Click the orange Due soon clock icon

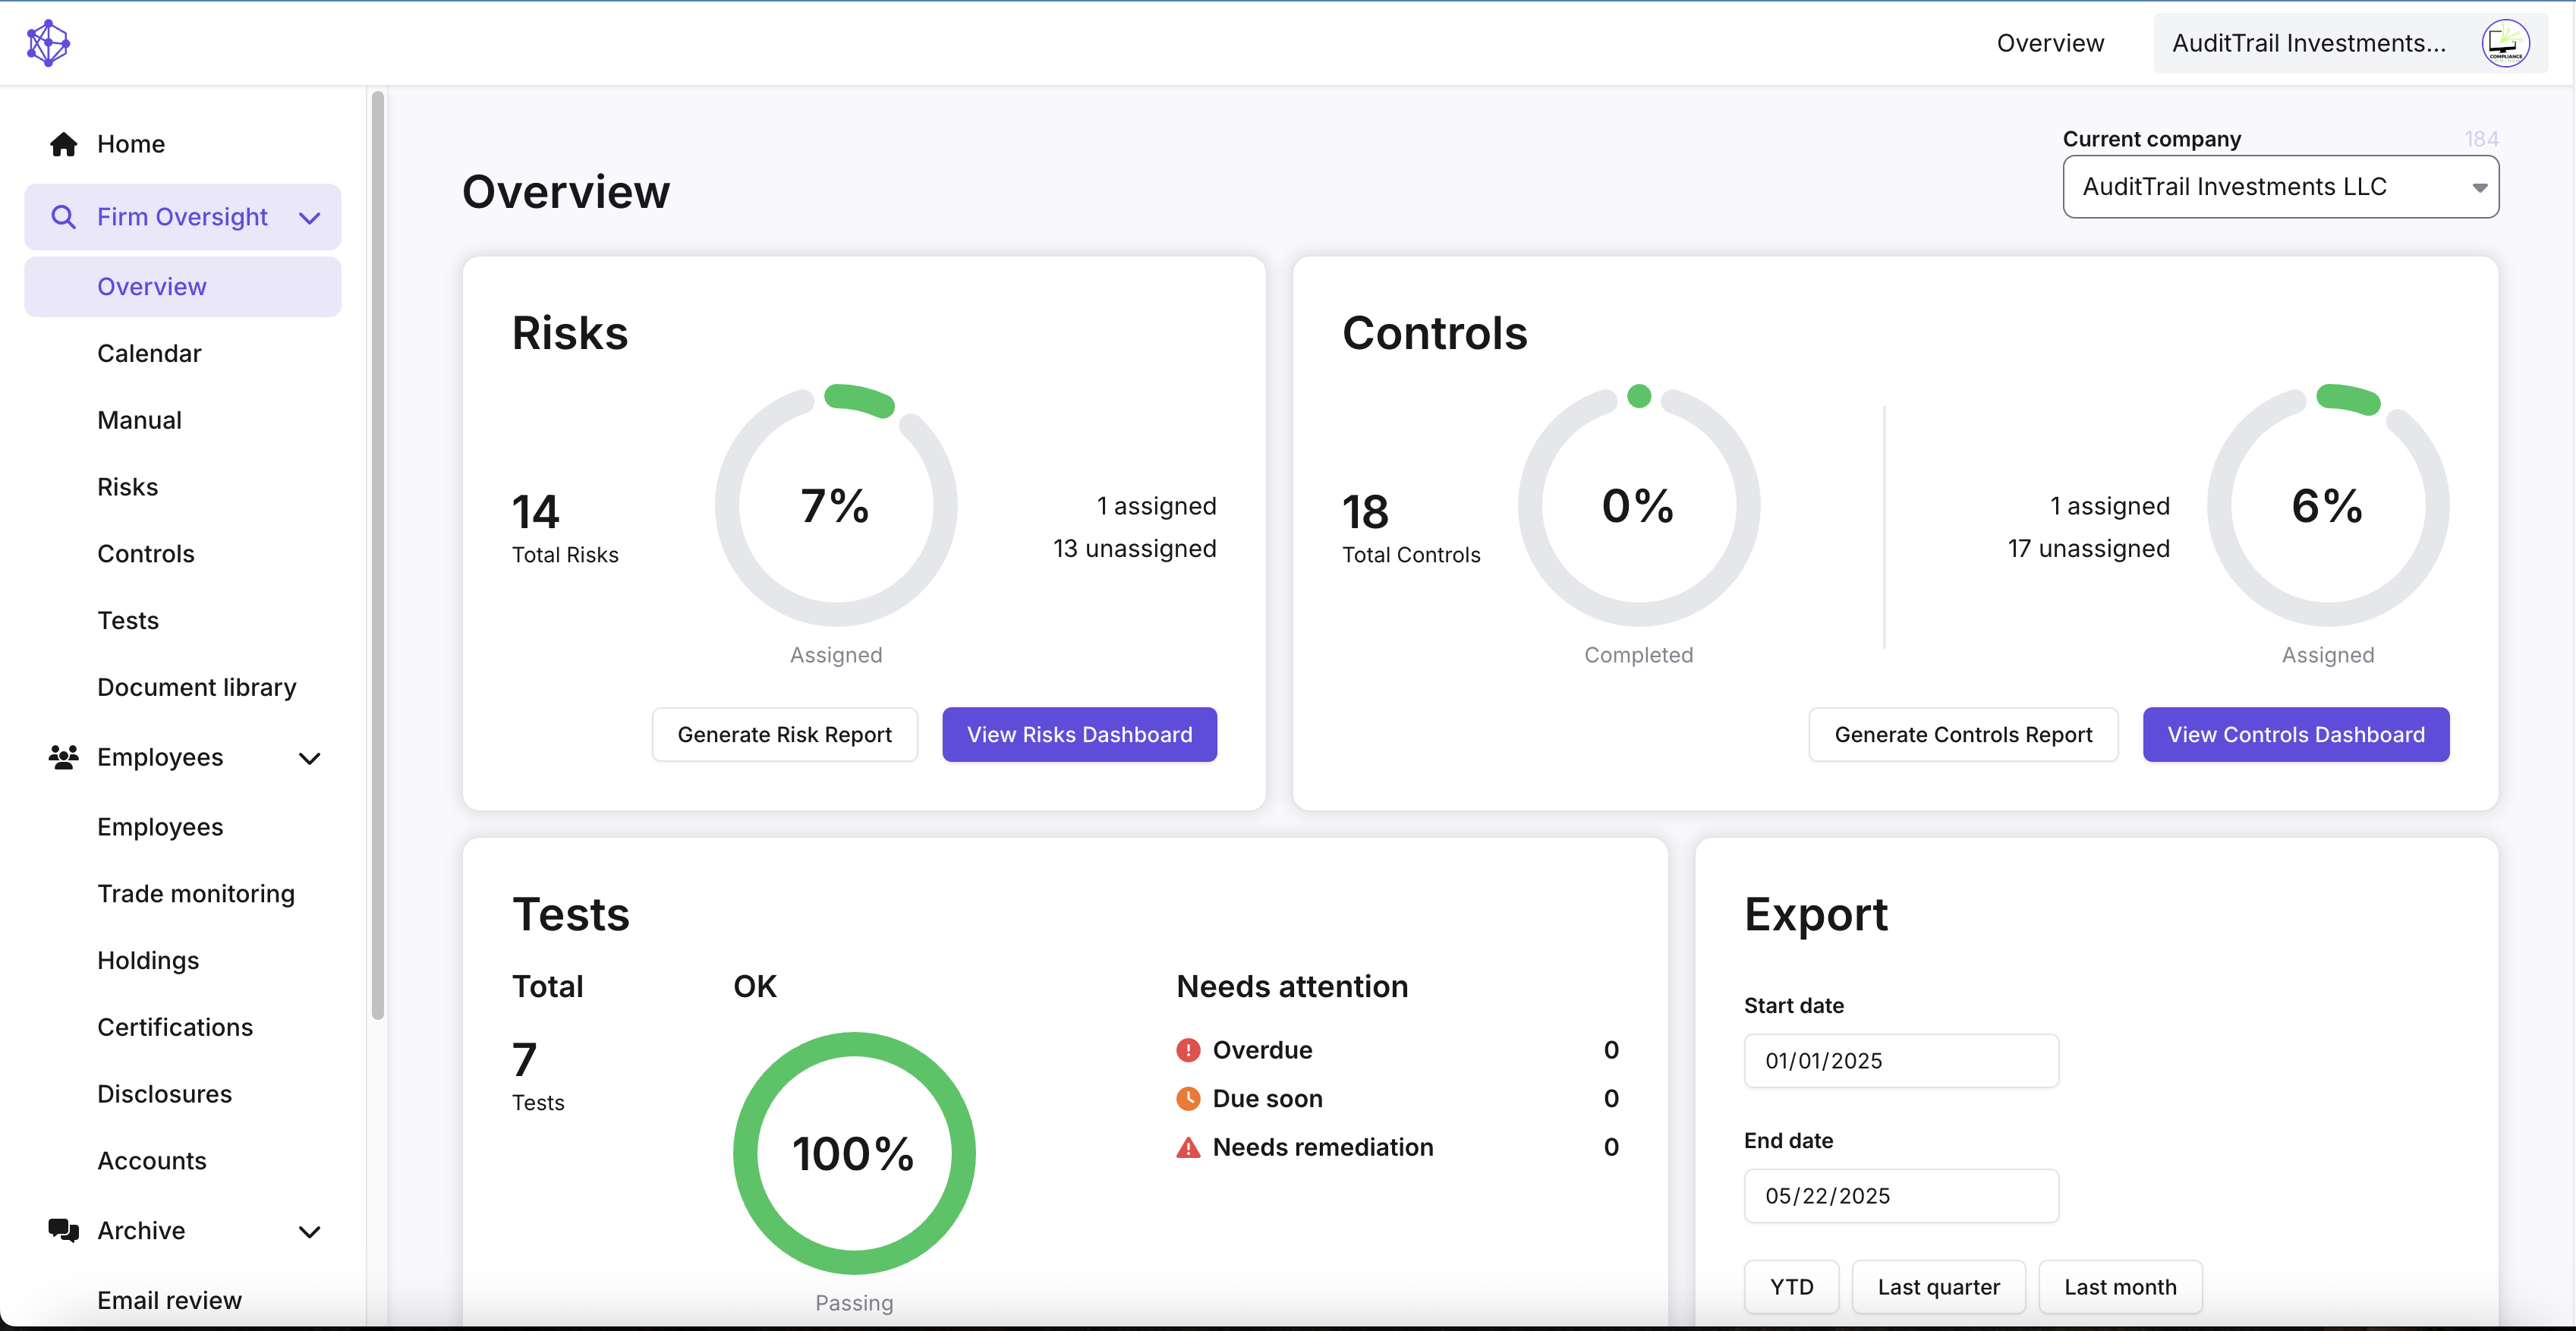(1188, 1098)
